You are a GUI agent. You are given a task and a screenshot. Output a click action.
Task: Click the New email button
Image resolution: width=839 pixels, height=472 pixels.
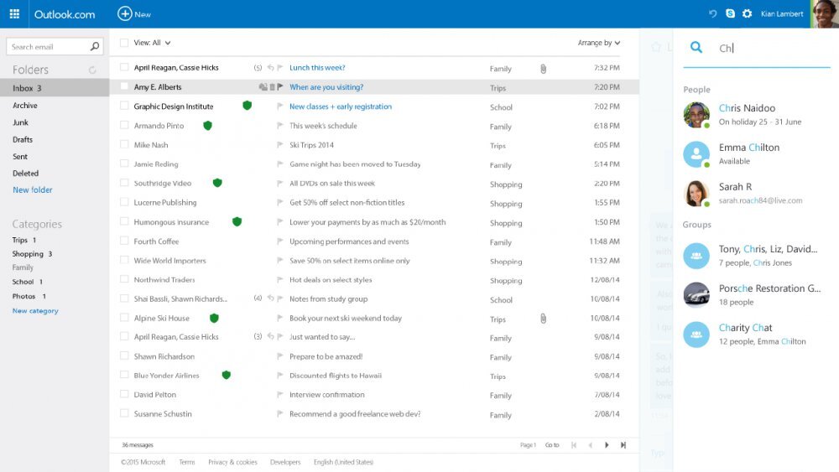(134, 14)
